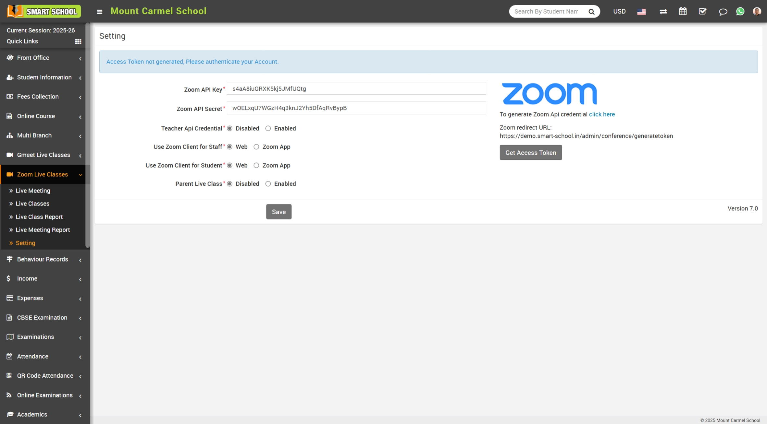767x424 pixels.
Task: Click the CBSE Examination document icon
Action: click(x=9, y=317)
